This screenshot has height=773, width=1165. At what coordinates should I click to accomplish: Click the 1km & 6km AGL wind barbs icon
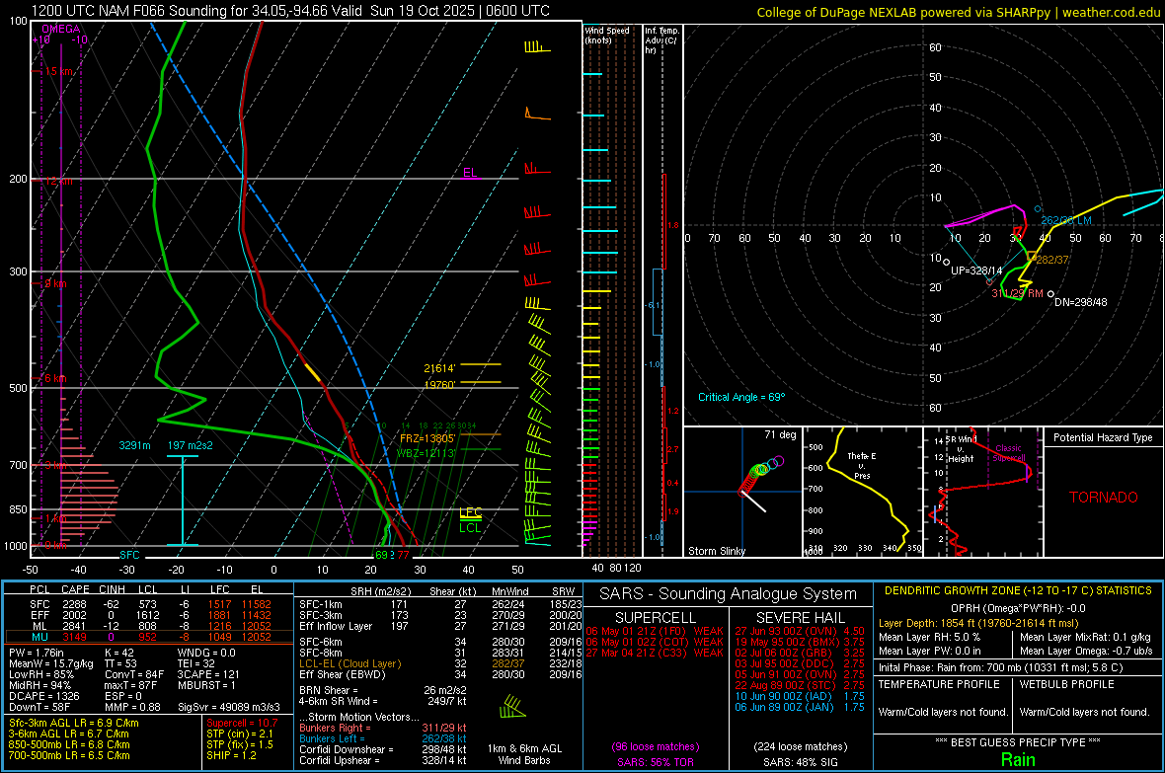pyautogui.click(x=512, y=707)
